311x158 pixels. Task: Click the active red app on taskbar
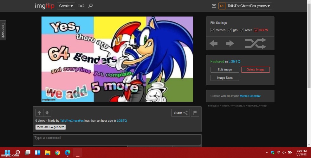78,152
